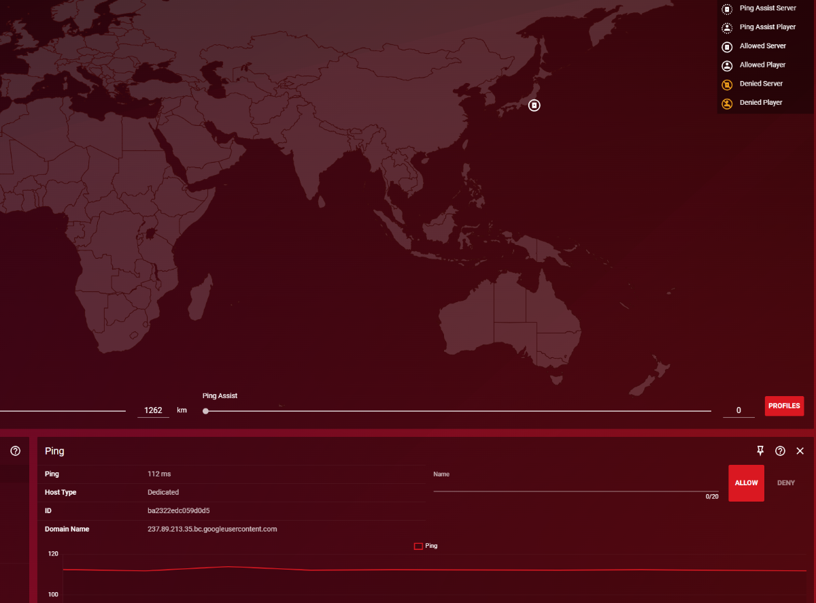
Task: Click the Ping Assist Server legend icon
Action: click(727, 10)
